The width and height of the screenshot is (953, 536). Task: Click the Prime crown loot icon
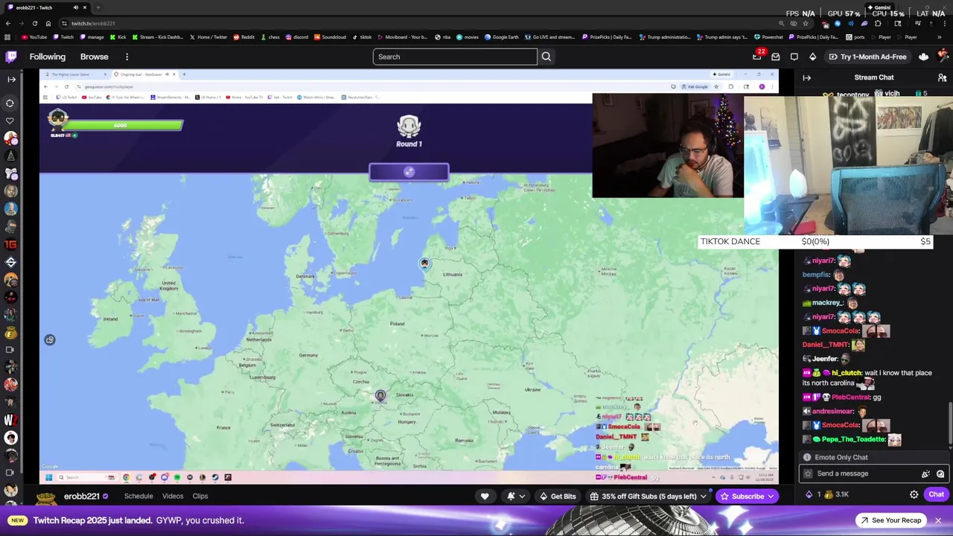click(x=924, y=57)
